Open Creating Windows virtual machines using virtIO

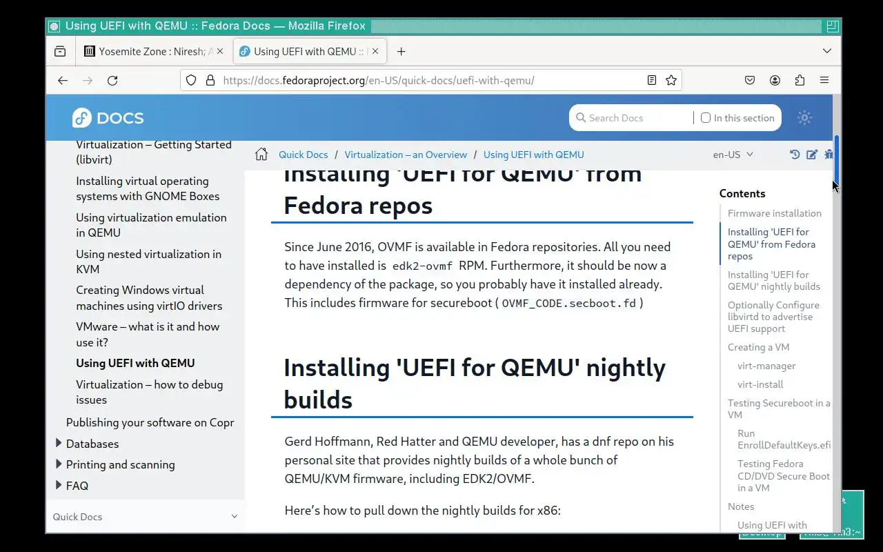coord(149,298)
